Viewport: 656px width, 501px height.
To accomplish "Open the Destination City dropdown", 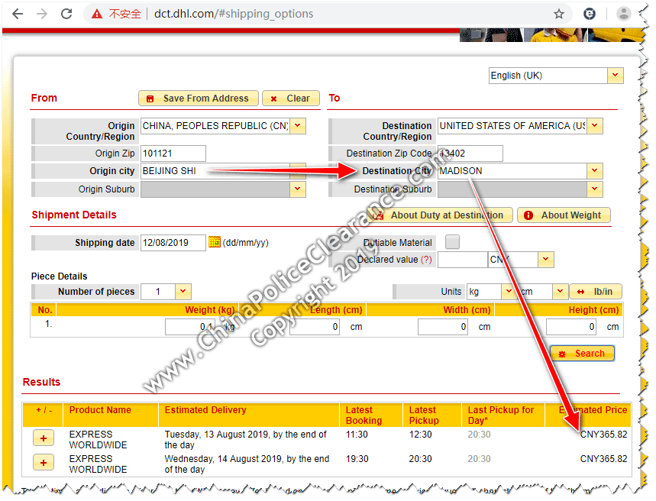I will coord(594,171).
